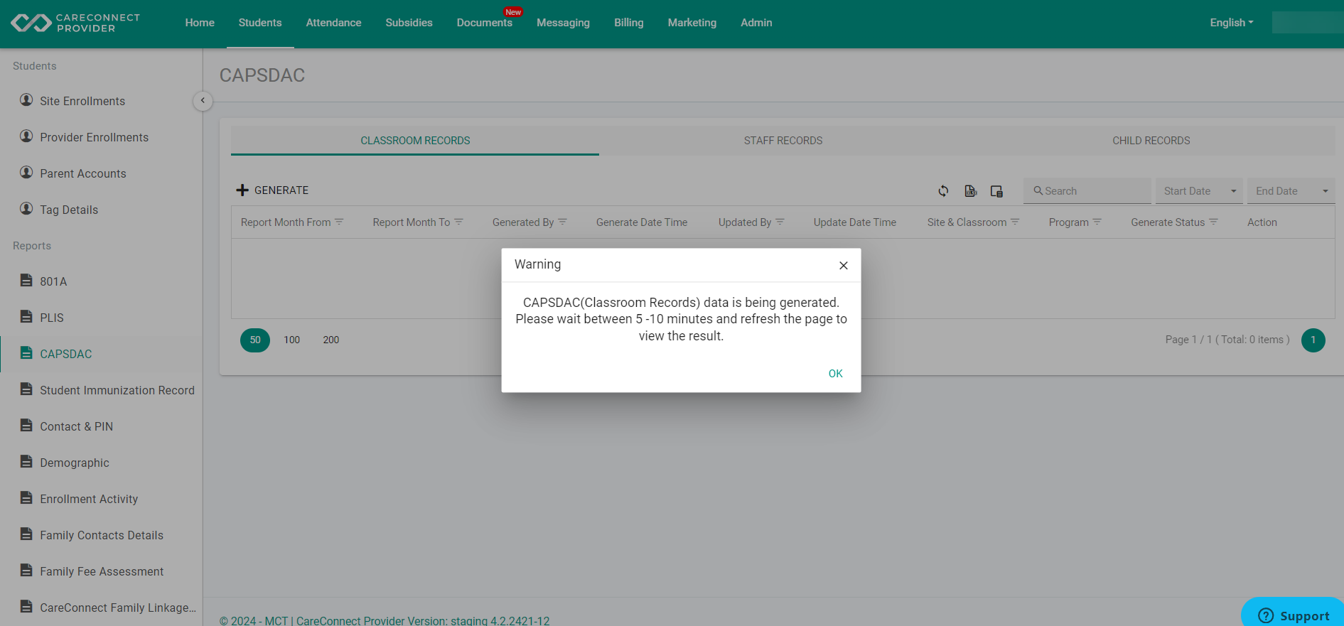The width and height of the screenshot is (1344, 626).
Task: Open the Provider Enrollments sidebar link
Action: coord(95,137)
